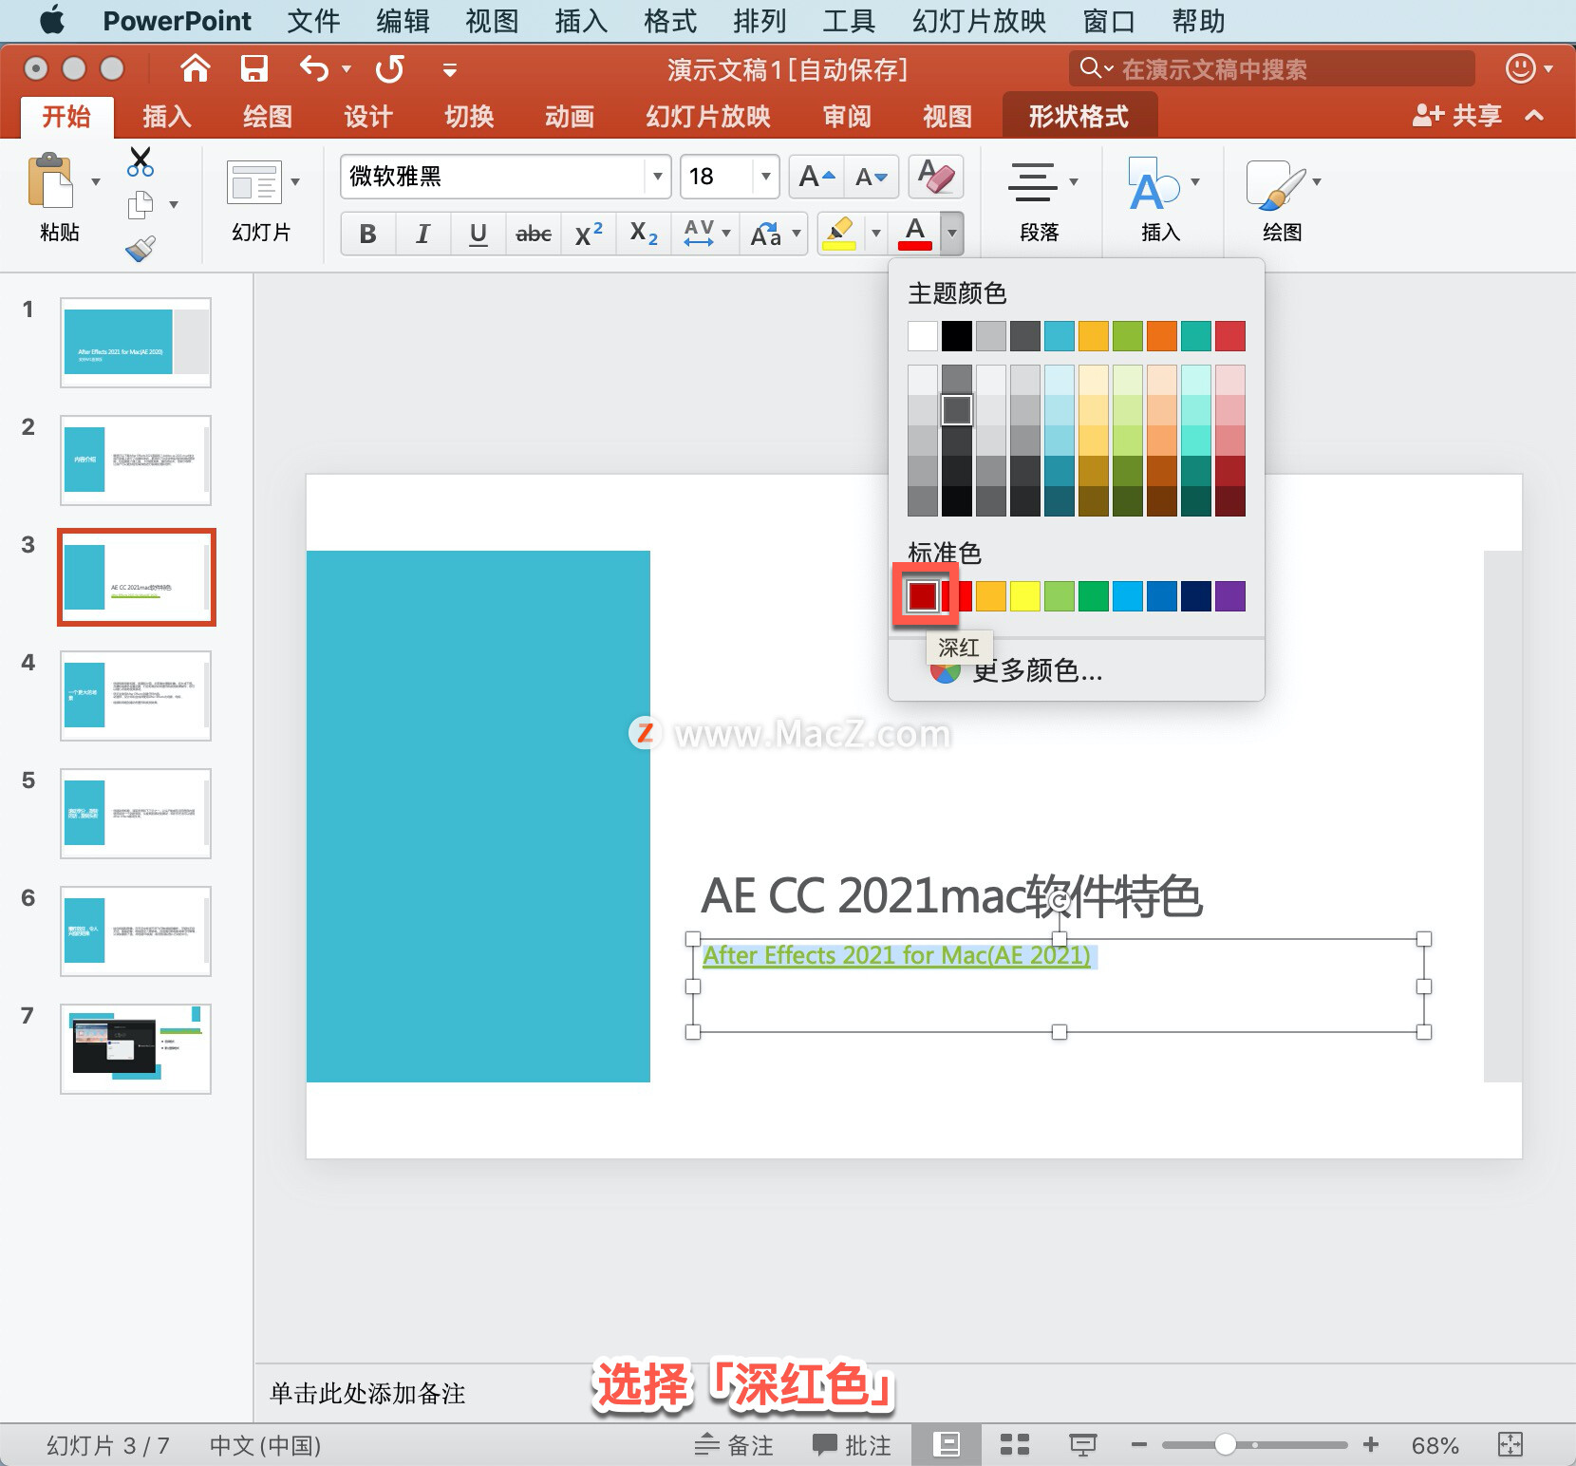The image size is (1576, 1466).
Task: Decrease font size with the smaller A
Action: point(872,177)
